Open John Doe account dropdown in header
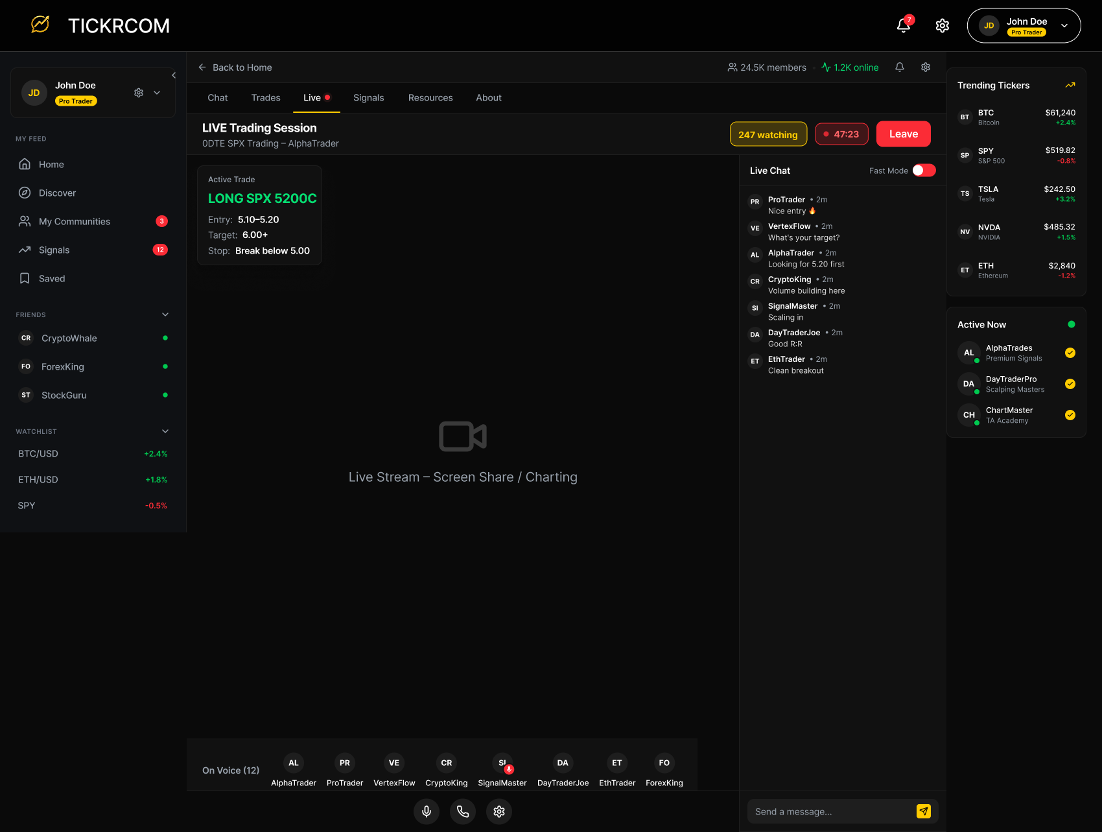The image size is (1102, 832). (1024, 25)
